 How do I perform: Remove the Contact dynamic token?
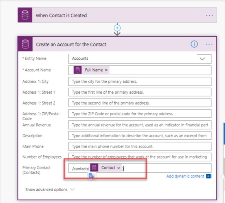[x=119, y=168]
